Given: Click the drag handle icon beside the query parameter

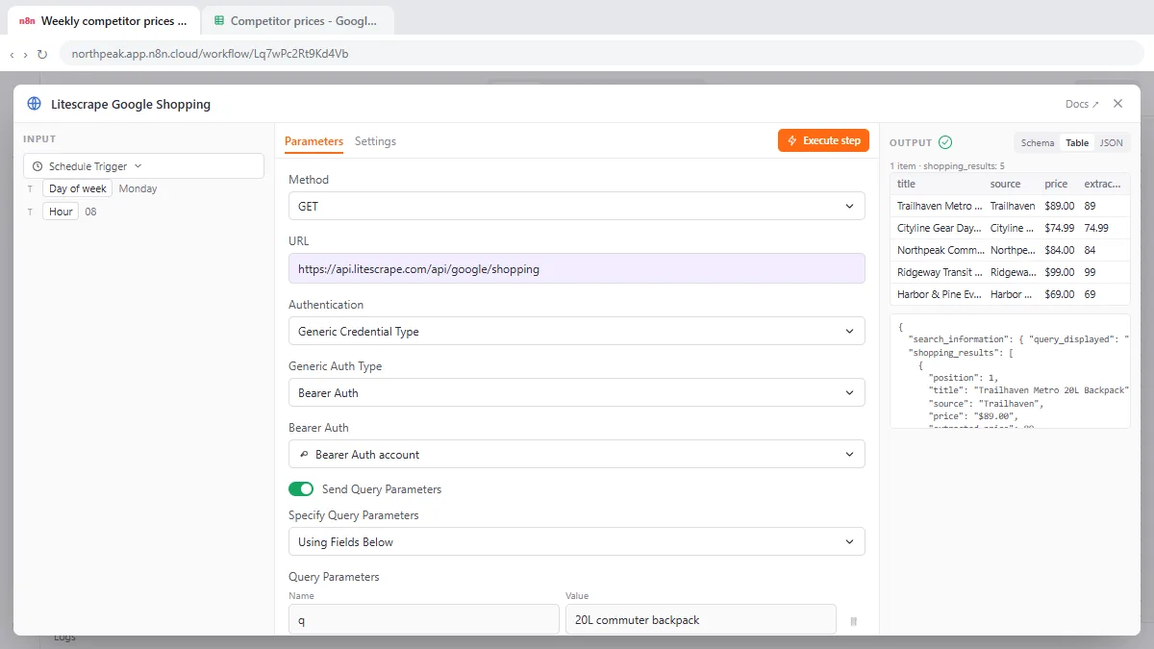Looking at the screenshot, I should pyautogui.click(x=853, y=622).
